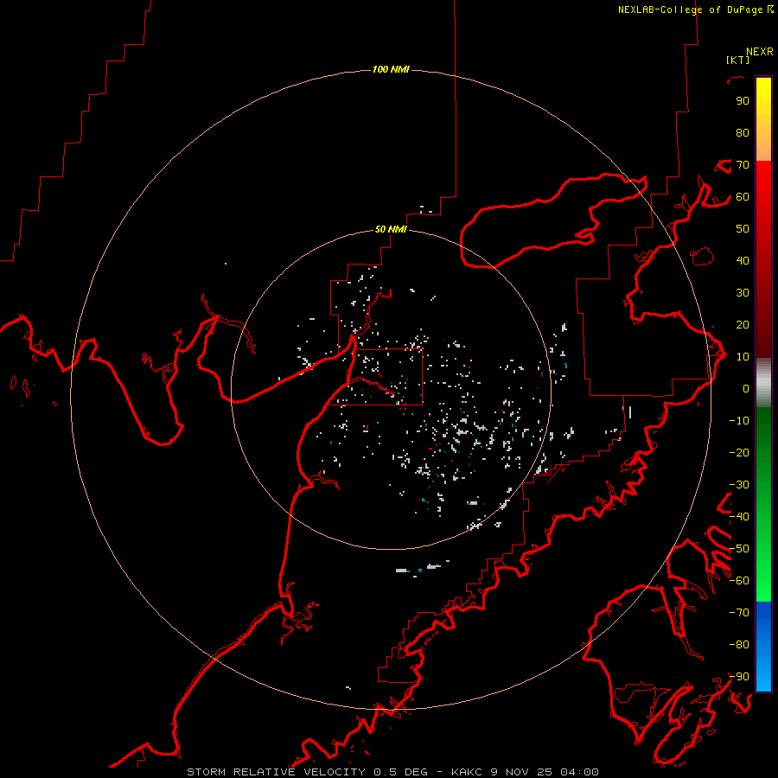Select the -20 value on the velocity scale
Screen dimensions: 778x778
coord(739,452)
